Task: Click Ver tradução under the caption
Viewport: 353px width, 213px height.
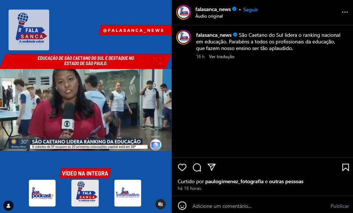Action: coord(221,57)
